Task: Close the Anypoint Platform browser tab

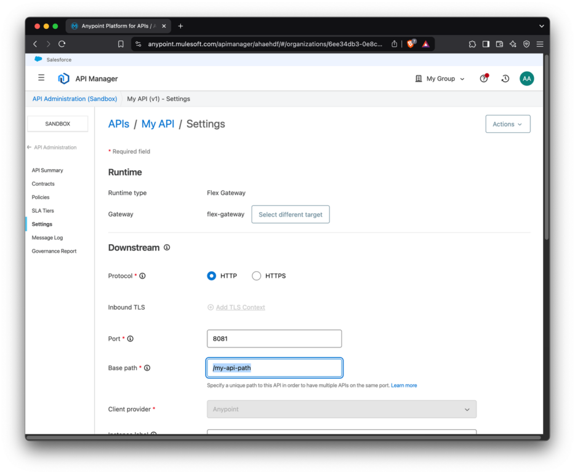Action: coord(164,26)
